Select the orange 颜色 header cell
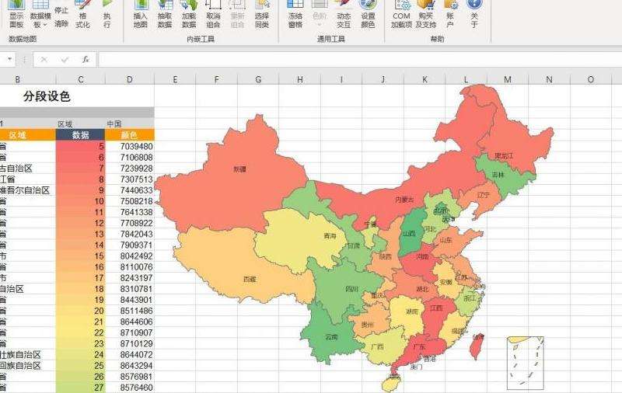 point(130,134)
